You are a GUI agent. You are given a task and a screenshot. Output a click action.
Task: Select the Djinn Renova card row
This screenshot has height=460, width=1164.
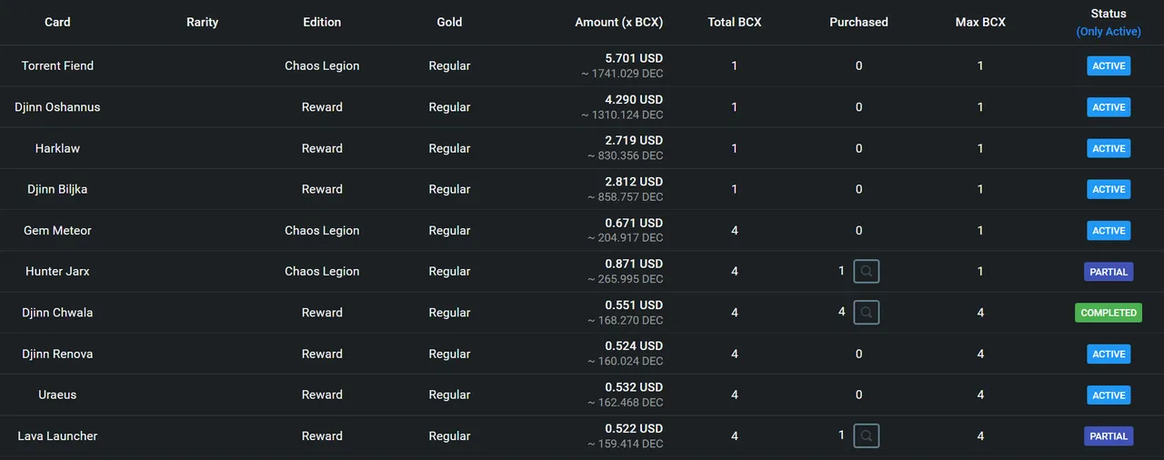click(x=582, y=354)
